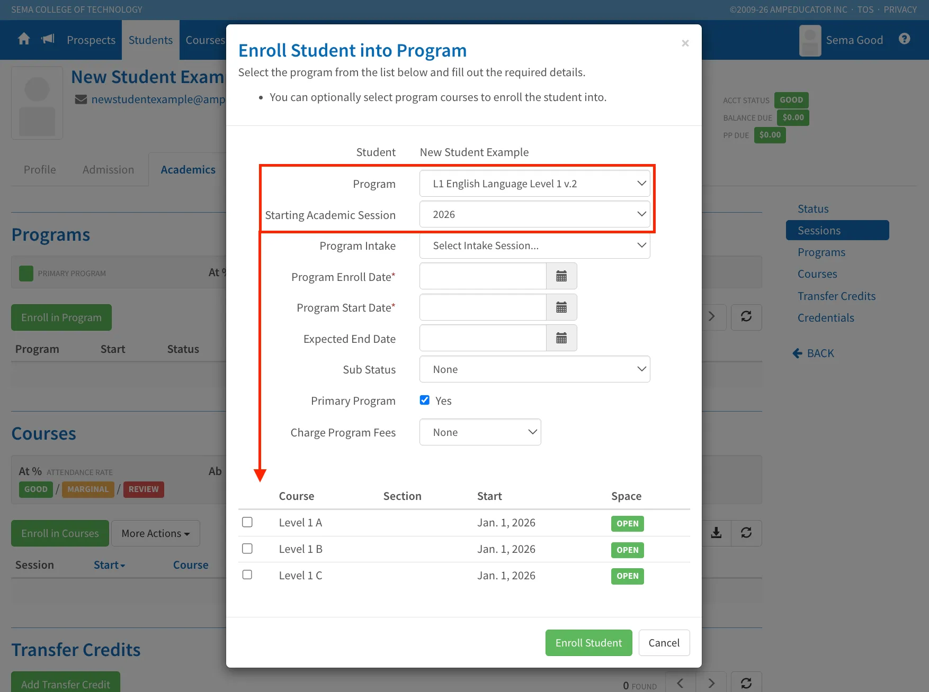Uncheck the Primary Program Yes checkbox
The image size is (929, 692).
(425, 400)
